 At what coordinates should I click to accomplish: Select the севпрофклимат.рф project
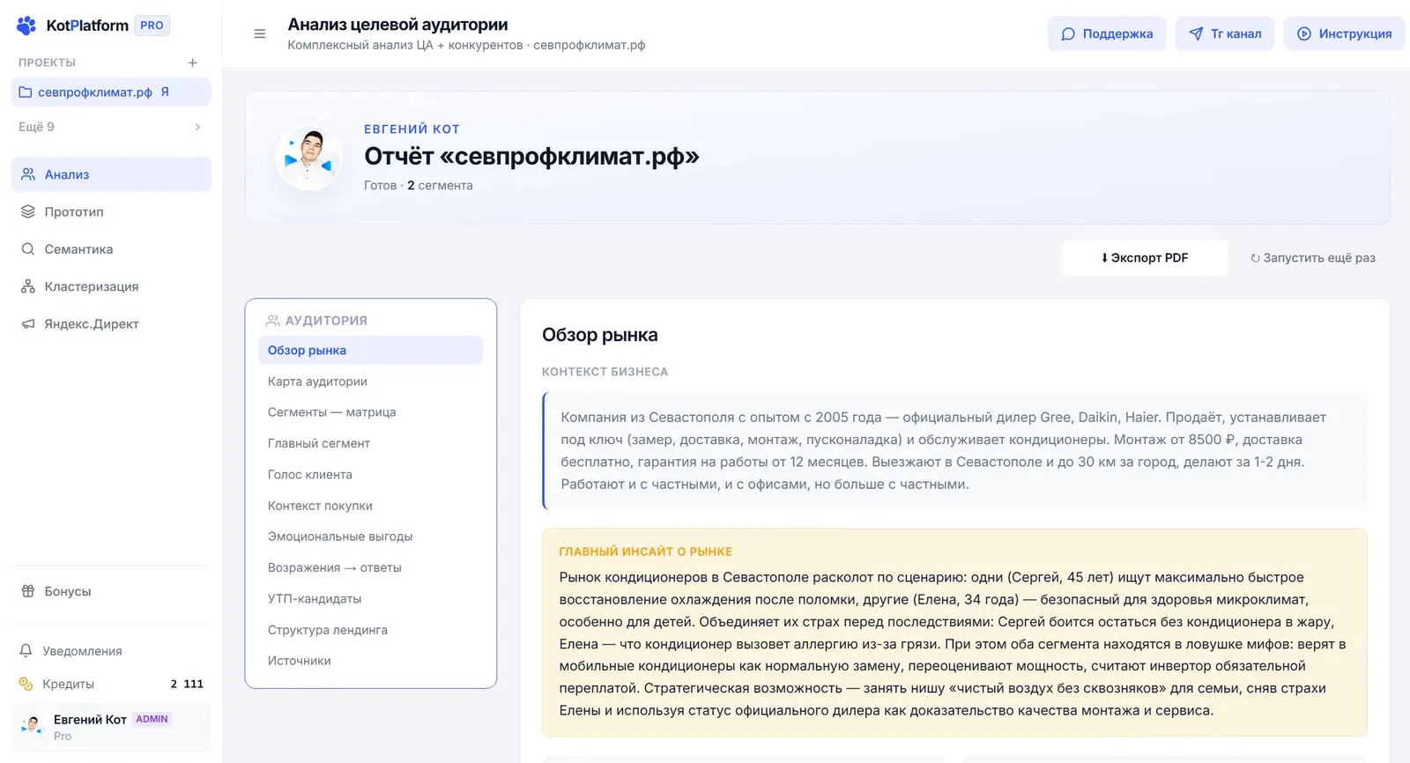(x=111, y=92)
